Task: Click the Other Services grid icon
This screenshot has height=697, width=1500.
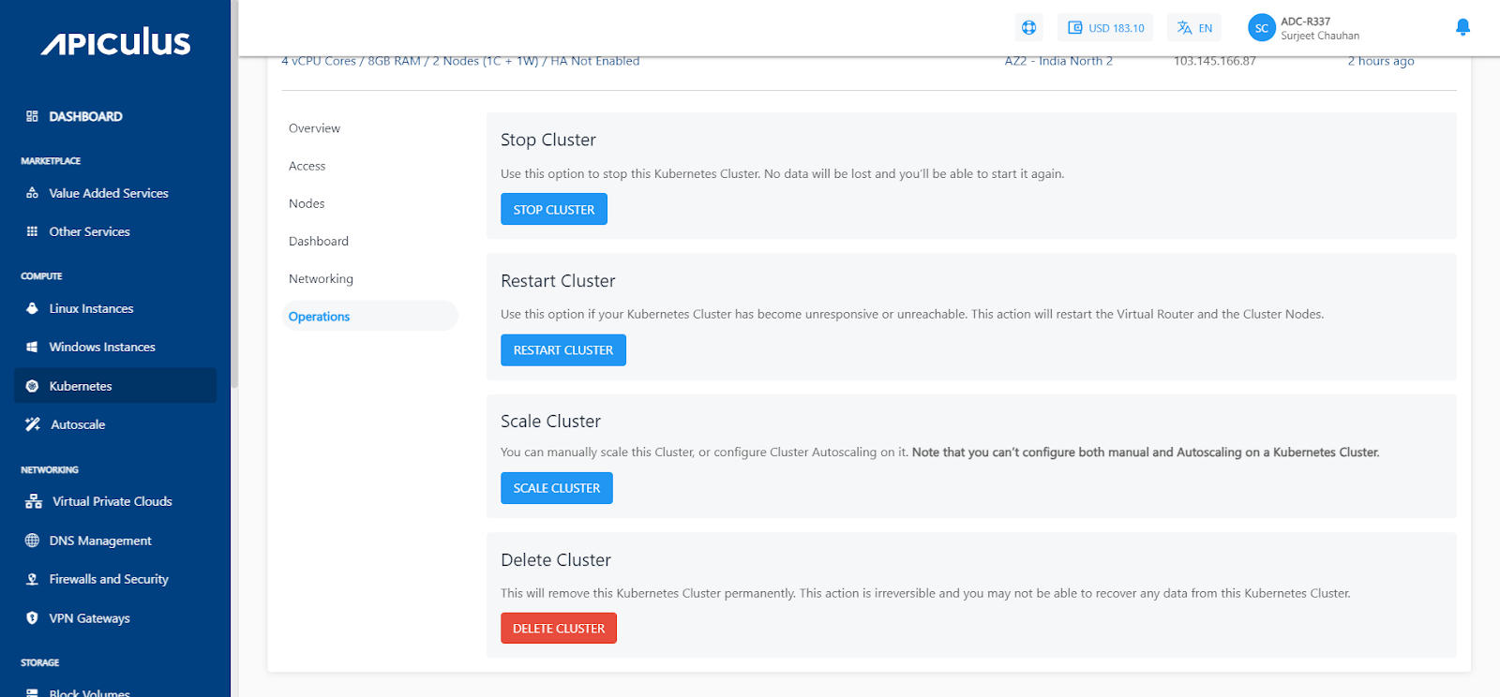Action: pos(32,231)
